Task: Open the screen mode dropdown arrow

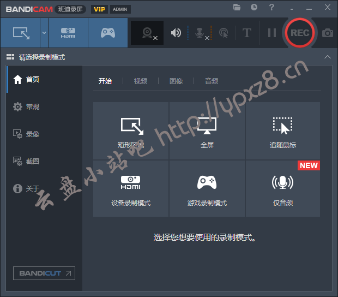Action: (x=44, y=33)
